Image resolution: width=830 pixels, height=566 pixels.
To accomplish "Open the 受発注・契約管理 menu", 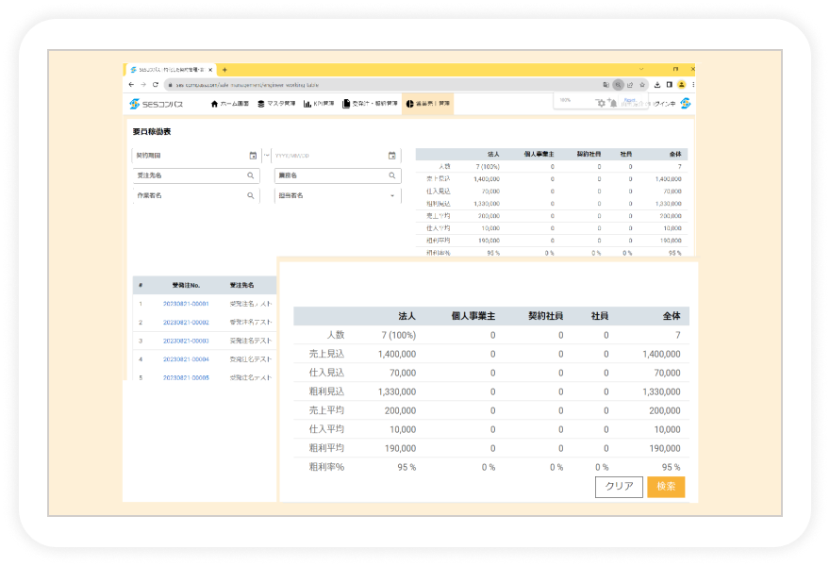I will pyautogui.click(x=370, y=104).
